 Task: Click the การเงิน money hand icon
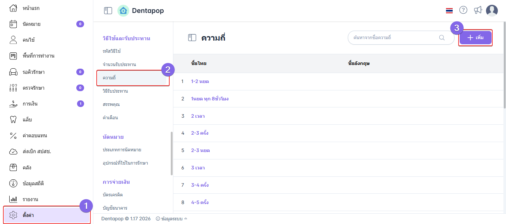(x=13, y=104)
